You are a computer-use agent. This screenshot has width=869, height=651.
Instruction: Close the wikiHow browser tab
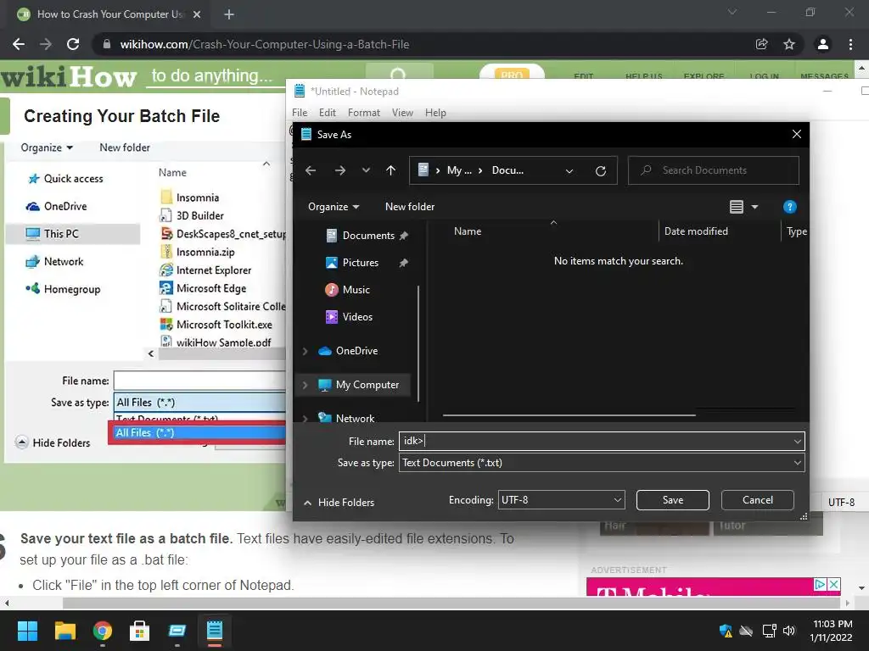click(x=197, y=14)
